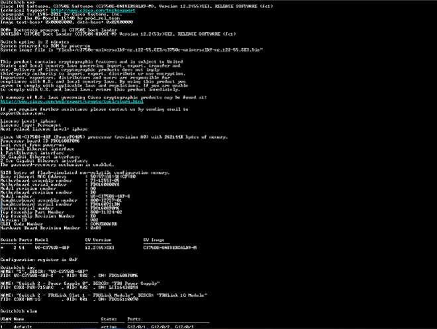Screen dimensions: 437x329
Task: Click the 'Daughterboard serial number' row
Action: click(x=60, y=204)
